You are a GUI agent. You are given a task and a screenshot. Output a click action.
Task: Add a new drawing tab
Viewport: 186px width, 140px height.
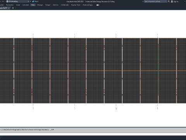[13, 8]
